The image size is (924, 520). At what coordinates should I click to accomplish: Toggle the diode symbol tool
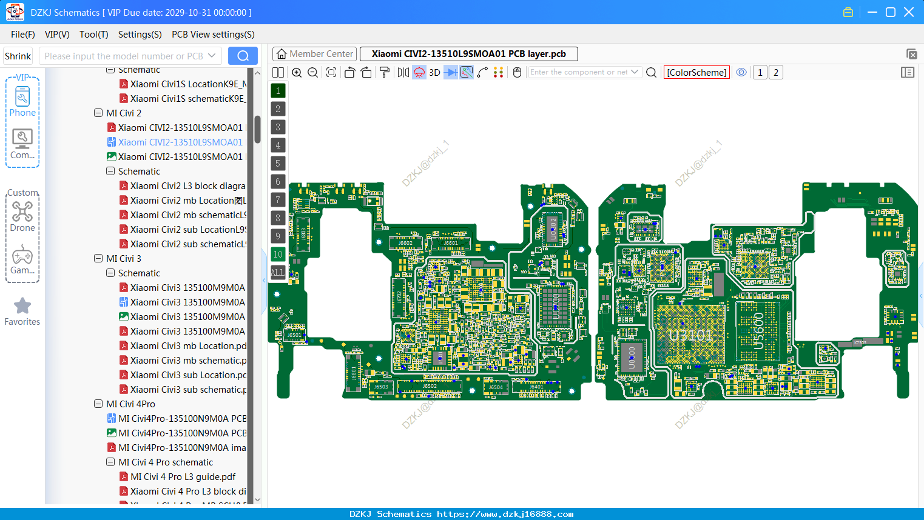pyautogui.click(x=451, y=73)
